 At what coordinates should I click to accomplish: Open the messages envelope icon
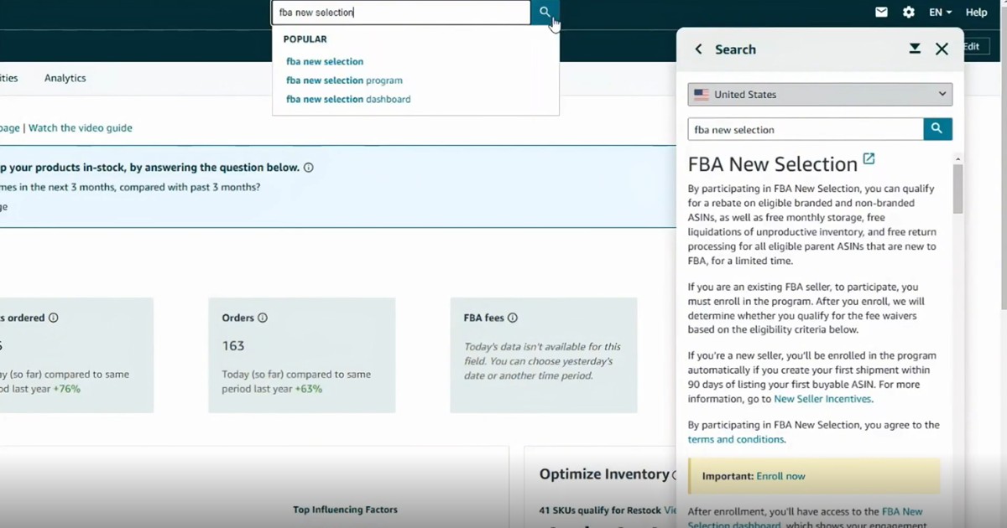(881, 13)
